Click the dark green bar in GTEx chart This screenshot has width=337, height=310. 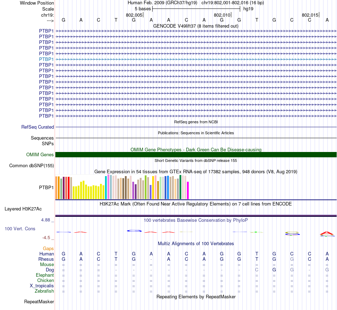[x=180, y=187]
